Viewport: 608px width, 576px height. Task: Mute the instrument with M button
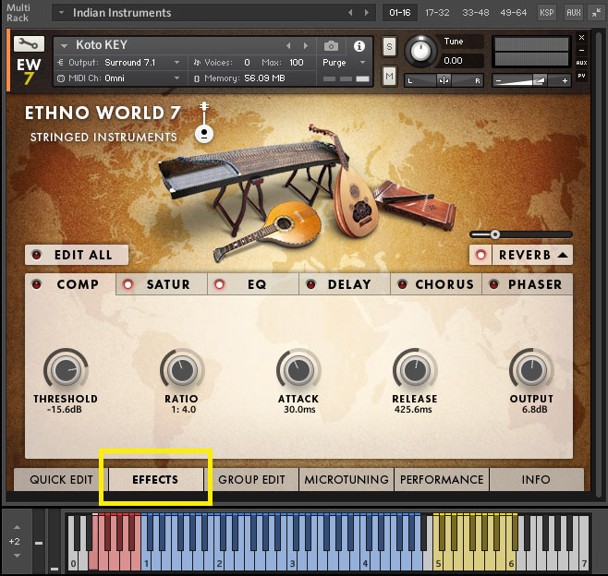389,76
